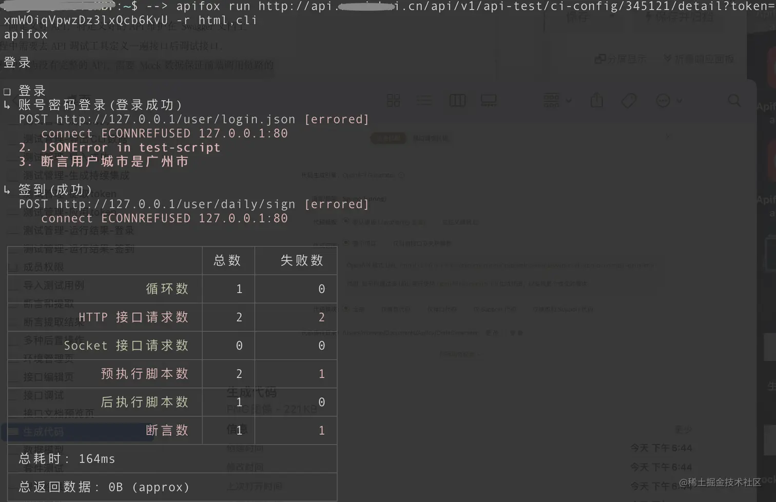The image size is (776, 502).
Task: Click the 总数 column header
Action: pyautogui.click(x=227, y=261)
